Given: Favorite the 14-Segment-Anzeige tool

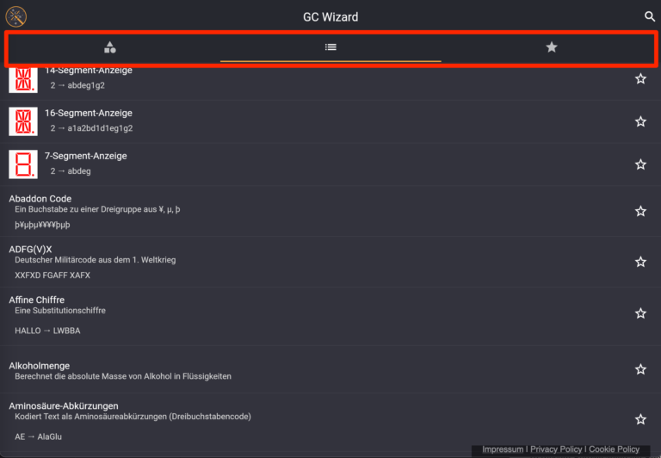Looking at the screenshot, I should coord(640,78).
